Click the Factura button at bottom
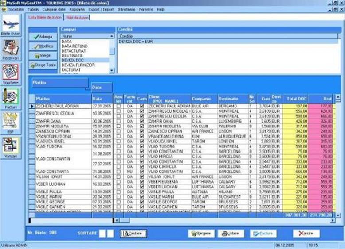 [x=263, y=234]
